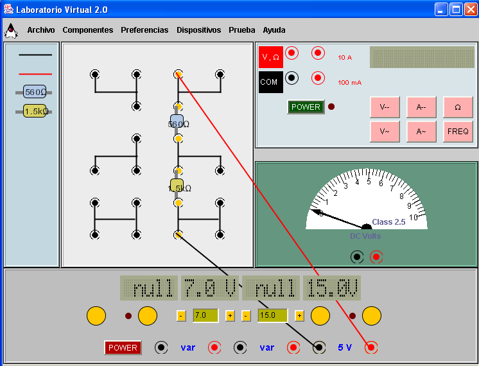Pick the 1.5kΩ resistor from palette
Screen dimensions: 479x366
pyautogui.click(x=34, y=111)
